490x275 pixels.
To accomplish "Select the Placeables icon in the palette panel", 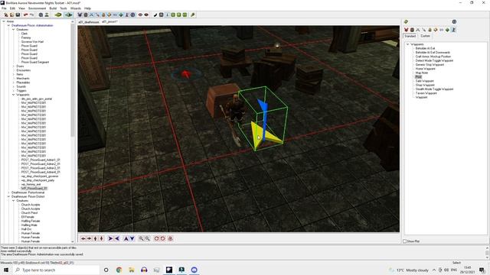I will (x=436, y=30).
